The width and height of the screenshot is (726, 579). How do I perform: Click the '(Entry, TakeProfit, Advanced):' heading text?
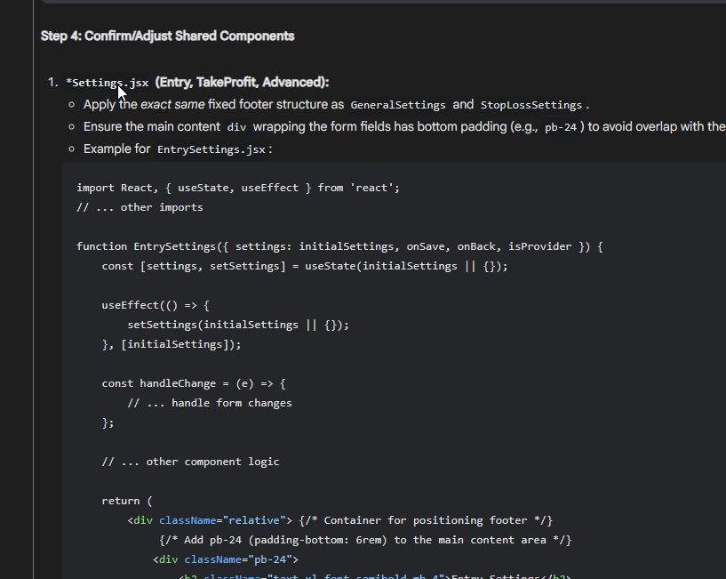click(243, 83)
